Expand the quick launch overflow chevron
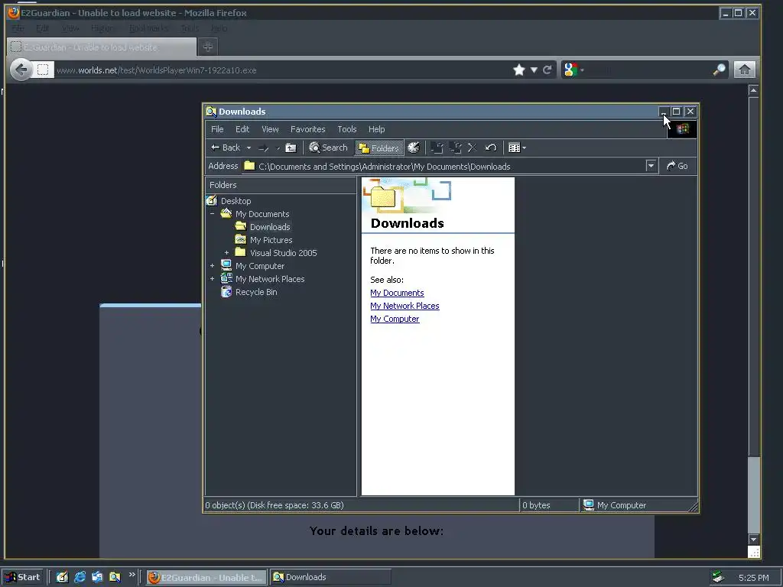The width and height of the screenshot is (783, 587). pos(132,575)
